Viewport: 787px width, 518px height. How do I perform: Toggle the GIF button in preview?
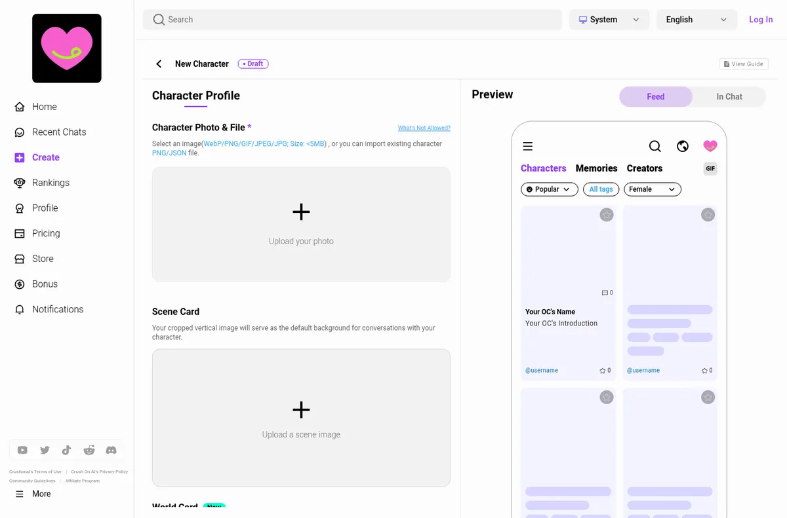[710, 169]
